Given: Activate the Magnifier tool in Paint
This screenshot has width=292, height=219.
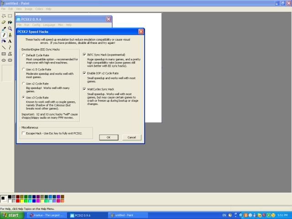Looking at the screenshot, I should point(10,28).
